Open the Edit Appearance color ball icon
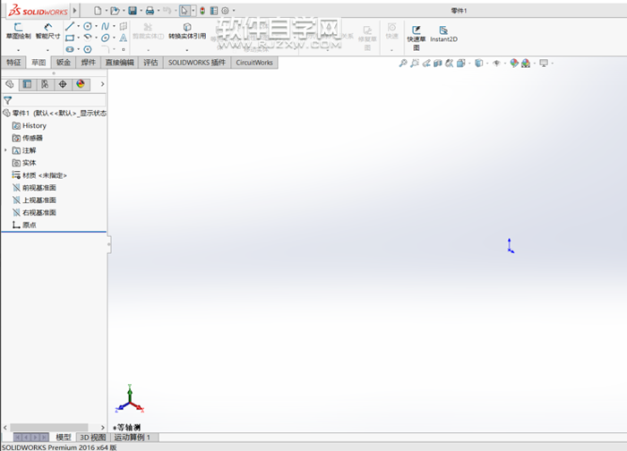Screen dimensions: 627x451 514,64
